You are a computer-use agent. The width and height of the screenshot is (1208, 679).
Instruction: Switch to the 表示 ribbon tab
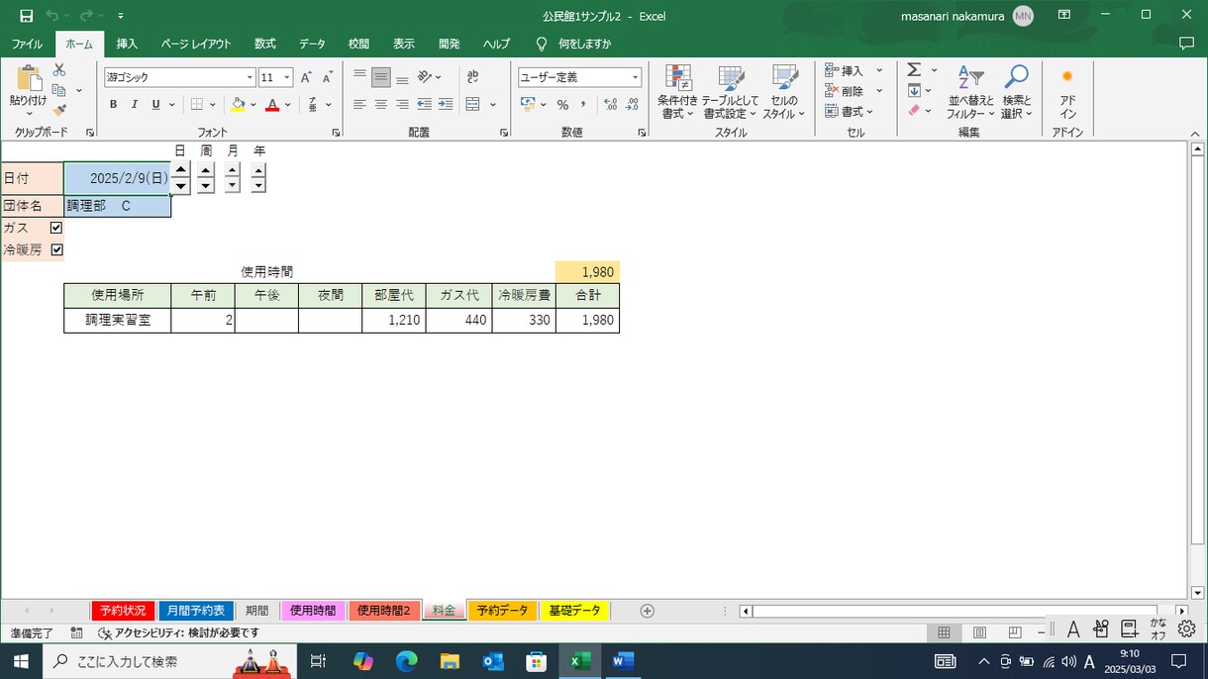coord(403,44)
